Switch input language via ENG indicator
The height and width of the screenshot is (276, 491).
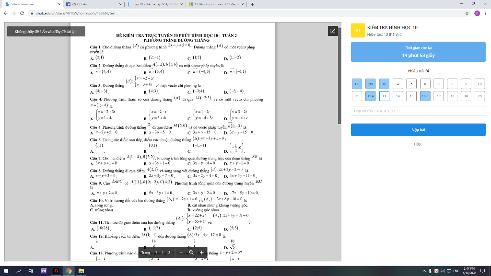(x=456, y=271)
